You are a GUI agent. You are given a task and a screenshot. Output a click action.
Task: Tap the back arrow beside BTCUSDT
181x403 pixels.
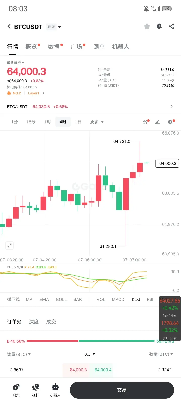[9, 27]
